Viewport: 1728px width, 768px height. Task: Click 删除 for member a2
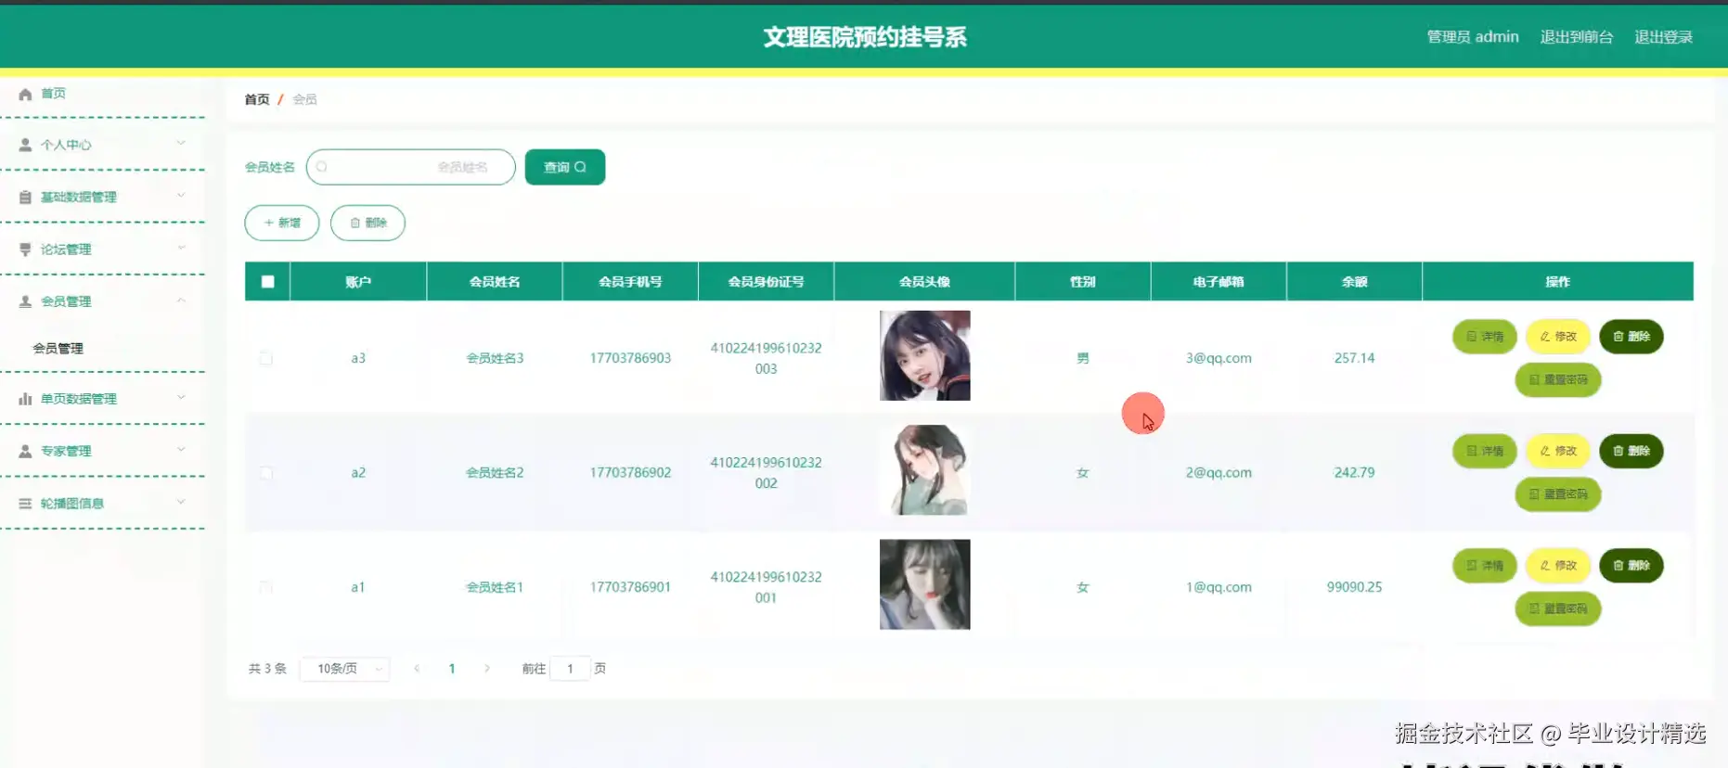coord(1631,451)
